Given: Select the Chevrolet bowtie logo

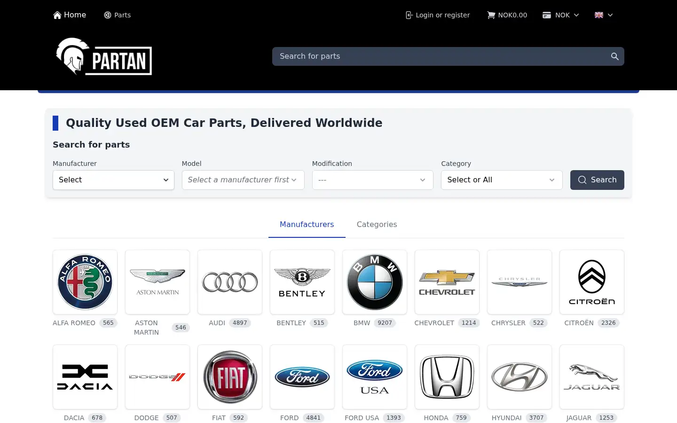Looking at the screenshot, I should [447, 282].
